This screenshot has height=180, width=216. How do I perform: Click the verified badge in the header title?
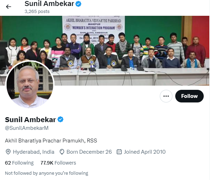pos(78,4)
